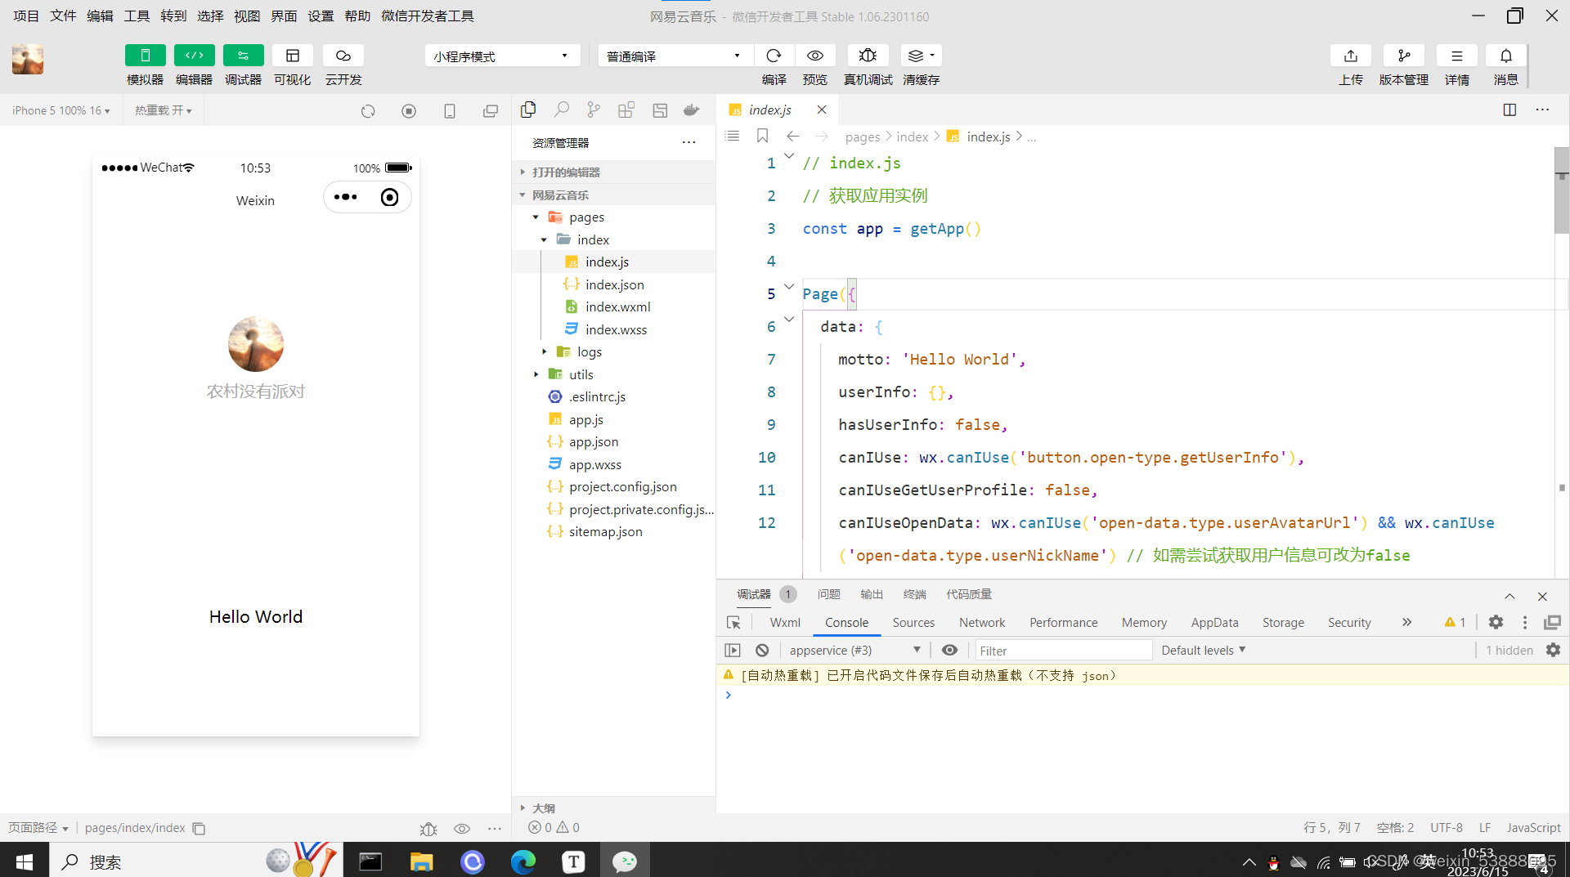The width and height of the screenshot is (1570, 877).
Task: Open the index.wxml file
Action: [x=613, y=307]
